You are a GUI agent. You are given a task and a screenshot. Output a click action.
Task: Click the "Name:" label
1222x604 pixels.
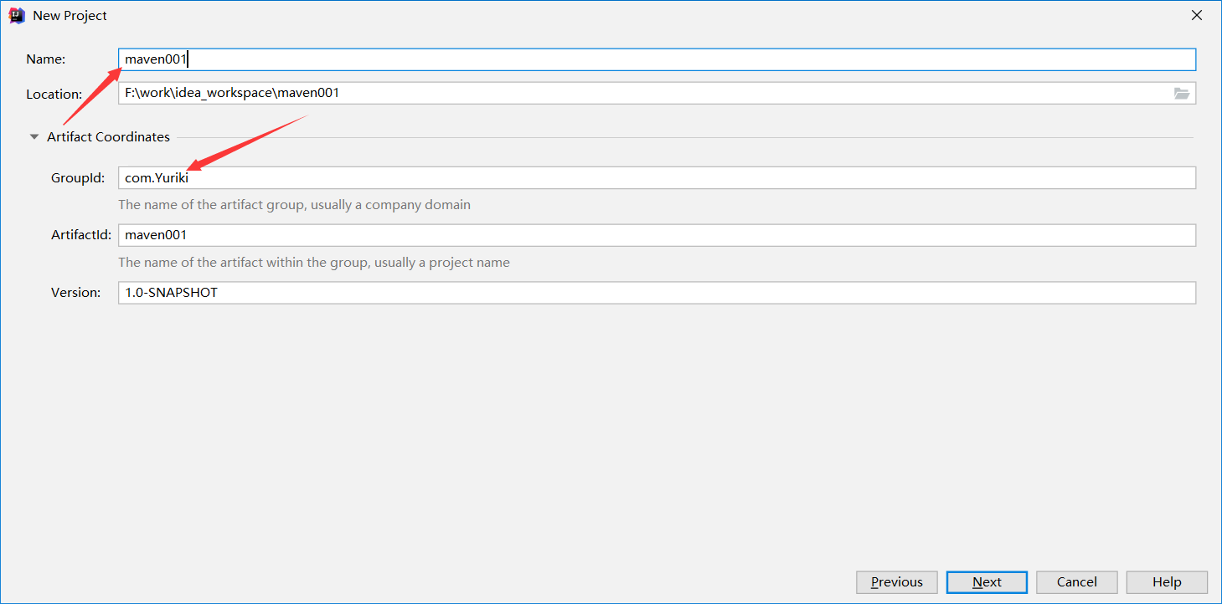(46, 59)
